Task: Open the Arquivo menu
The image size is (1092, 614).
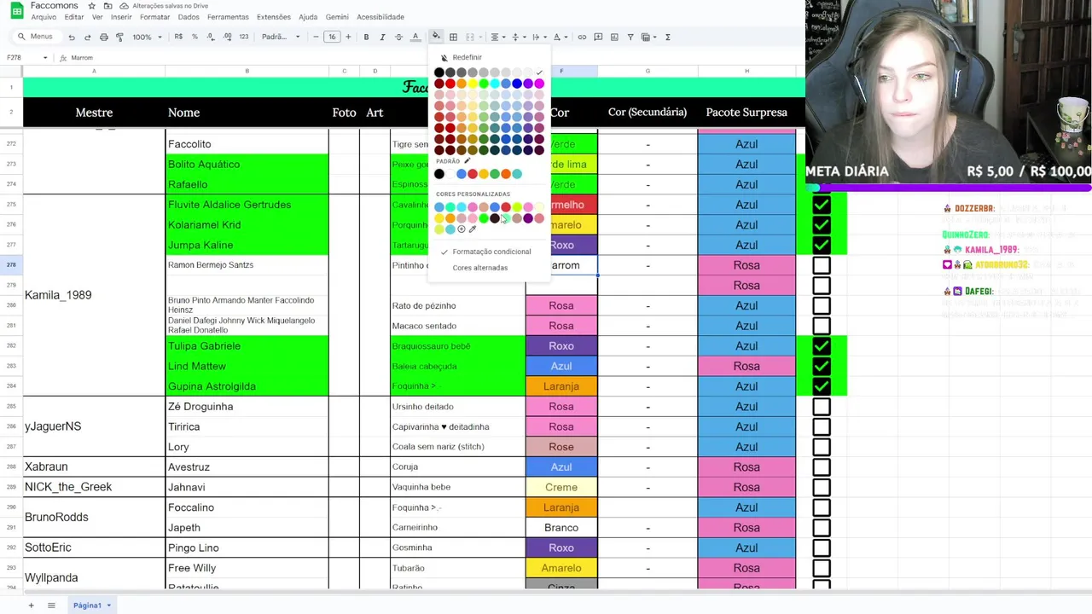Action: tap(44, 17)
